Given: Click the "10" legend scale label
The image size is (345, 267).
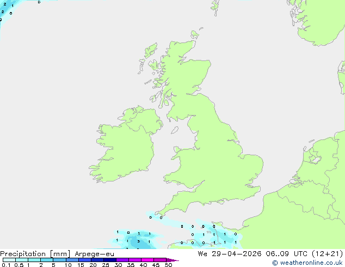Looking at the screenshot, I should click(68, 265).
